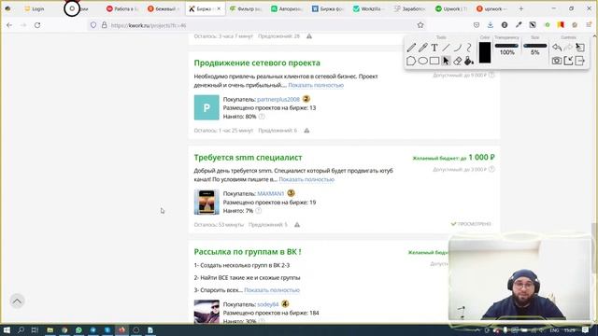Select the curved arc line tool
This screenshot has width=598, height=336.
(457, 48)
